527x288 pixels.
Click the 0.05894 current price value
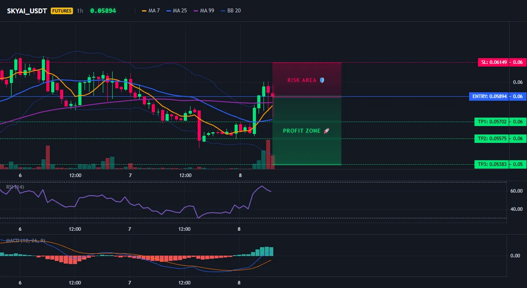pyautogui.click(x=103, y=11)
